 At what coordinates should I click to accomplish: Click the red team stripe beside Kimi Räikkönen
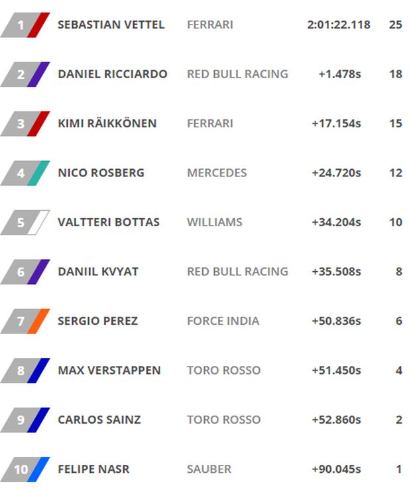coord(39,124)
